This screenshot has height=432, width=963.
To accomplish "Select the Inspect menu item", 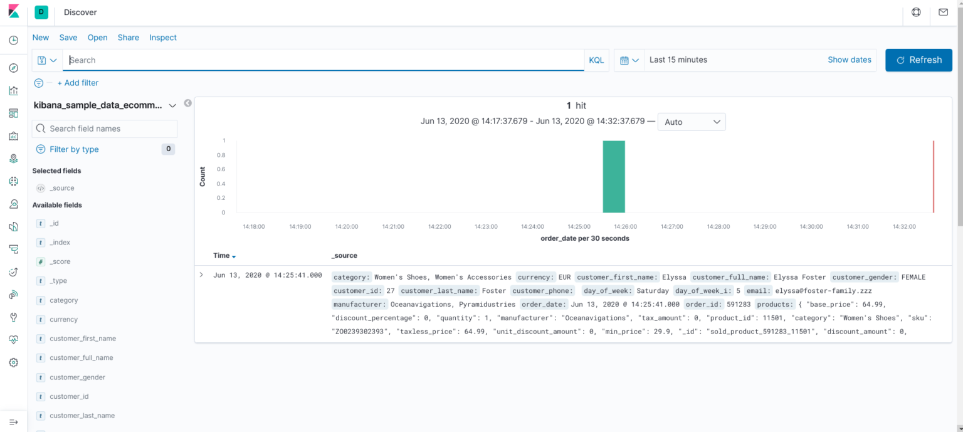I will pos(162,38).
